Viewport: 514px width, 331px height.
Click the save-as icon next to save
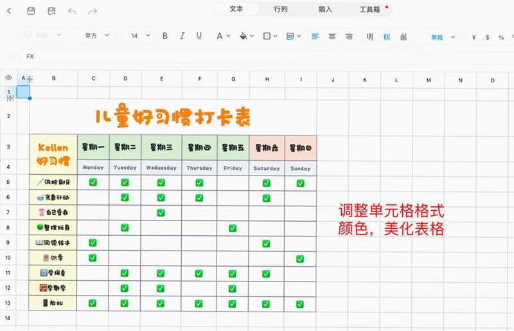(x=51, y=11)
